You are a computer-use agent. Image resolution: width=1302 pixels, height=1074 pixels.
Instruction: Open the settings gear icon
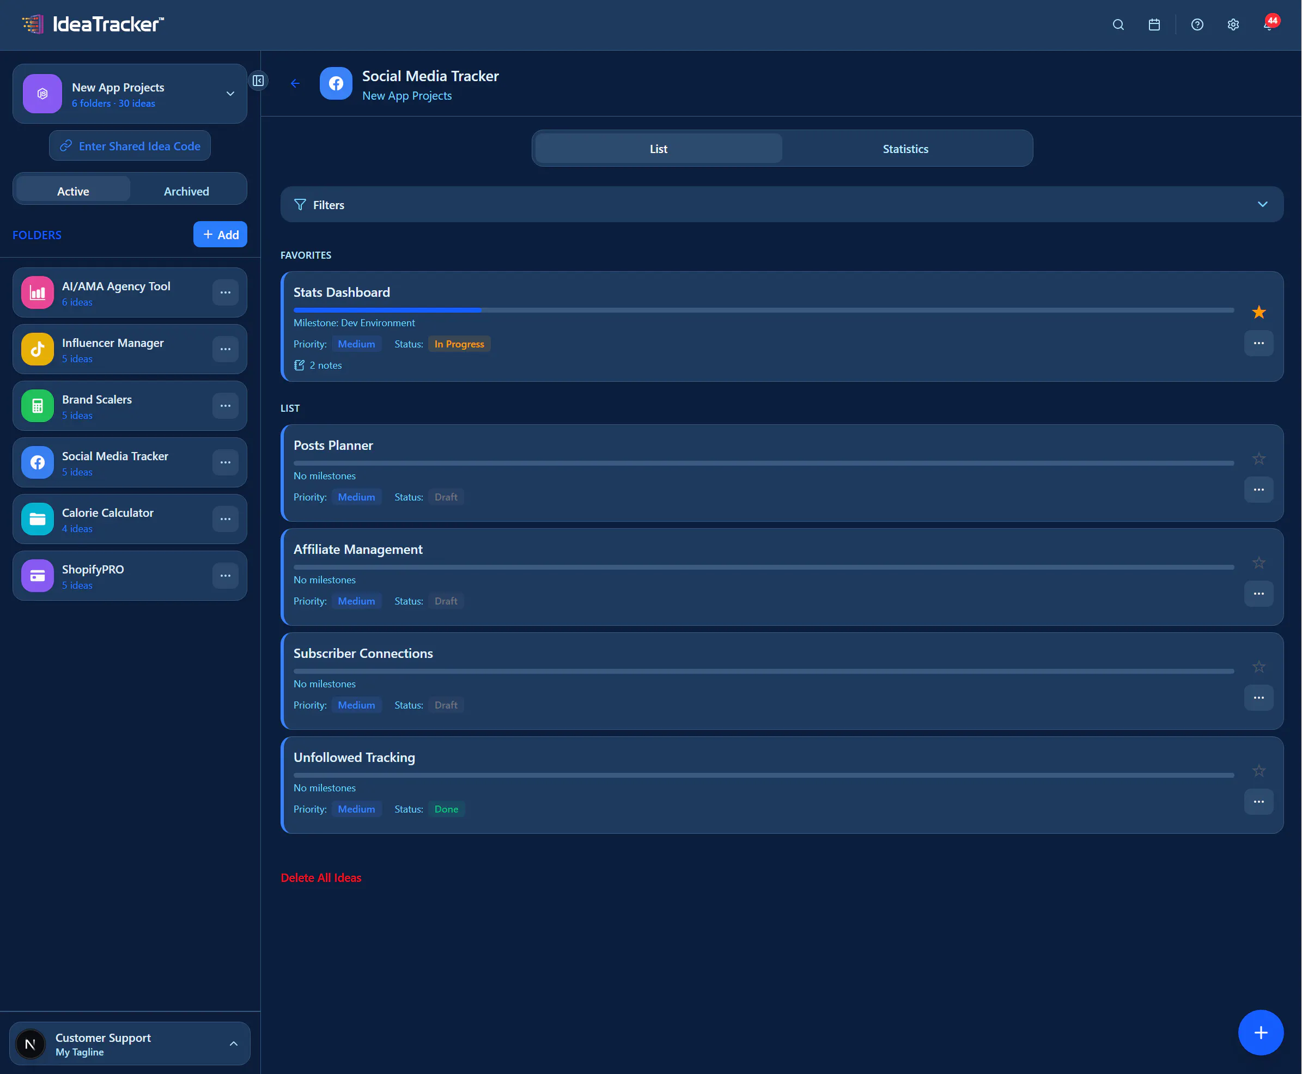tap(1233, 25)
